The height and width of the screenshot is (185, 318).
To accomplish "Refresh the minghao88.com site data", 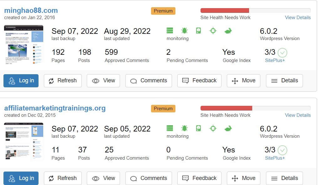I will coord(63,81).
